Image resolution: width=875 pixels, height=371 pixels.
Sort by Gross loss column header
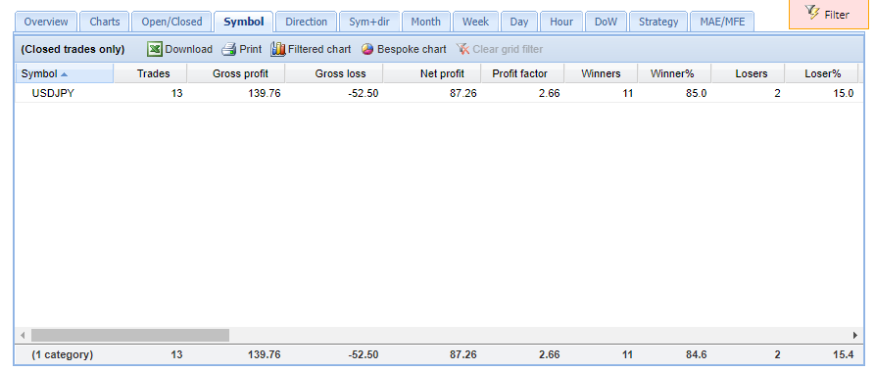pos(334,73)
